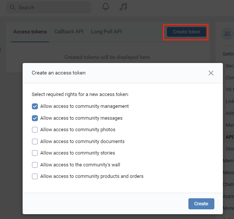Open Messages in the right sidebar
234x219 pixels.
pos(228,172)
